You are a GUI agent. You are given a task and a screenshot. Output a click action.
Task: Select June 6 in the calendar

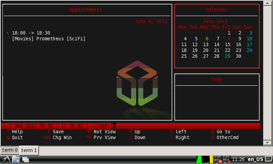[207, 39]
